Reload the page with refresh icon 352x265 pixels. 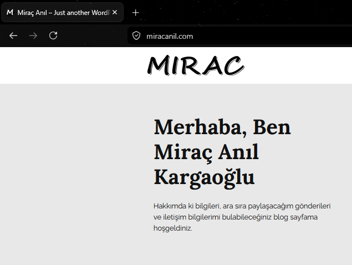[x=53, y=35]
